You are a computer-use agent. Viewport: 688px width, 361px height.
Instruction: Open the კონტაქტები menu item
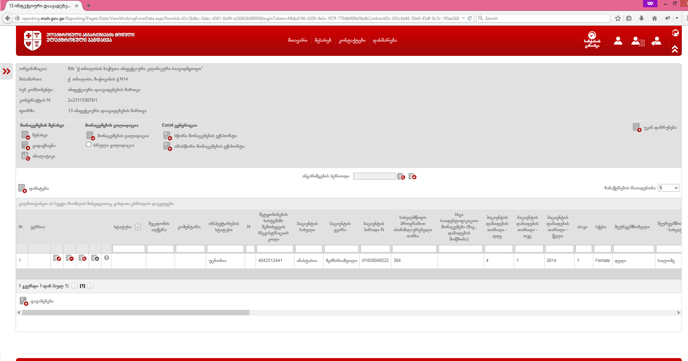coord(352,41)
